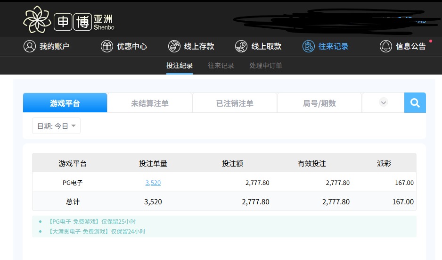
Task: Click the 优惠中心 gift box icon
Action: [107, 46]
